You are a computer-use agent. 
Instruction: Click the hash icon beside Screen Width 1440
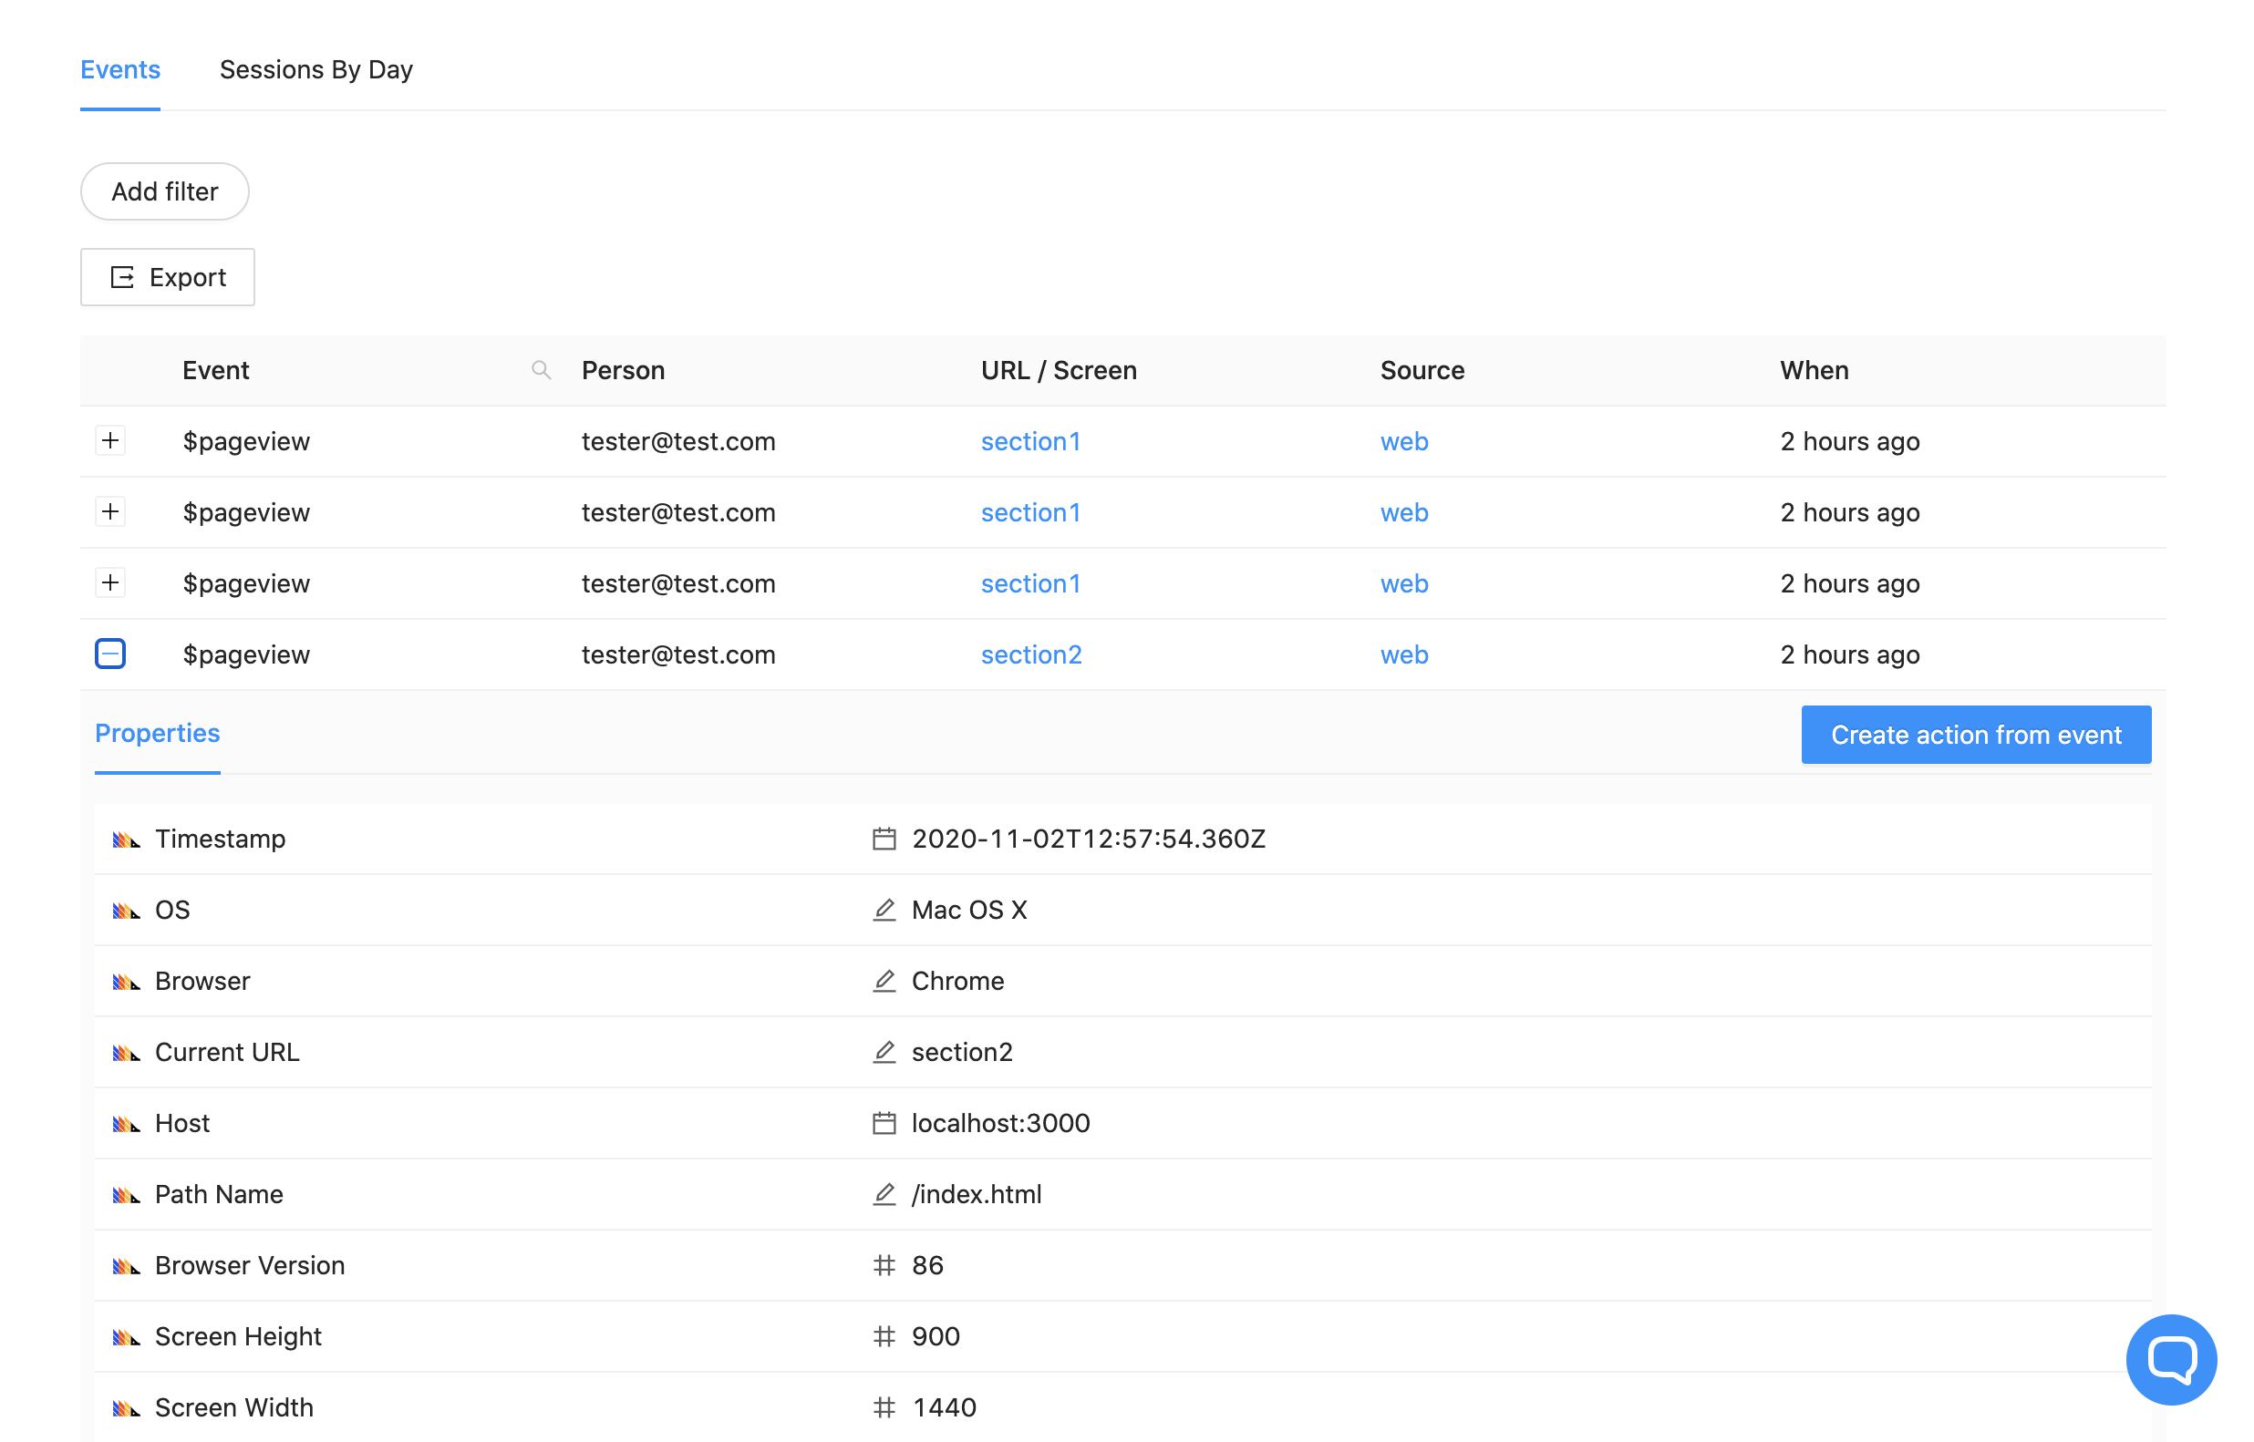pyautogui.click(x=884, y=1407)
